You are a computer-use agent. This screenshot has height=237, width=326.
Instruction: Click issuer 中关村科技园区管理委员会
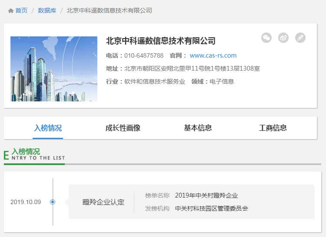(x=212, y=208)
